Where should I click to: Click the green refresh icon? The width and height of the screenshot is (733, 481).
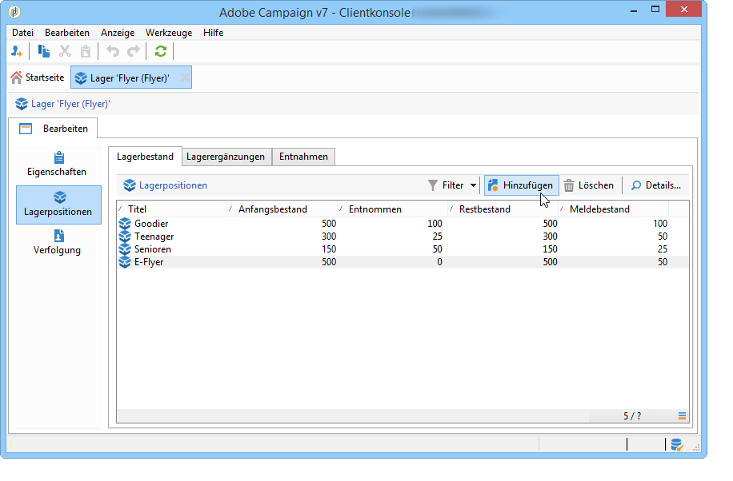click(160, 51)
